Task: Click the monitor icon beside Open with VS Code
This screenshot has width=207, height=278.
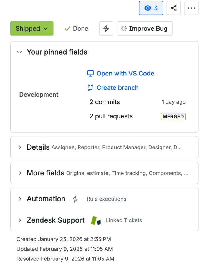Action: click(90, 73)
